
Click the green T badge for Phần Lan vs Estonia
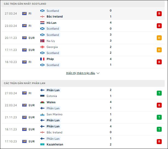click(x=159, y=93)
